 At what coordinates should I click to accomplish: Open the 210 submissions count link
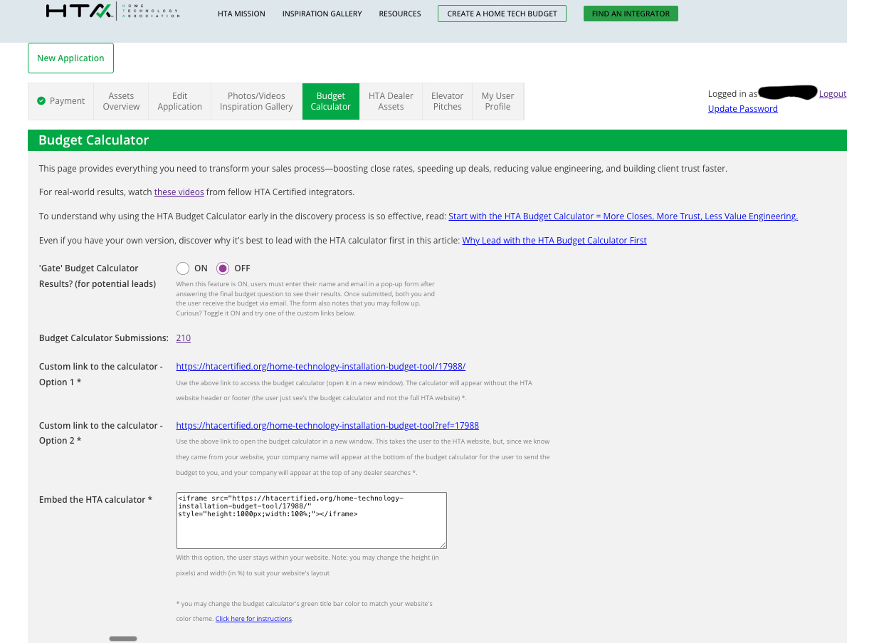click(184, 338)
